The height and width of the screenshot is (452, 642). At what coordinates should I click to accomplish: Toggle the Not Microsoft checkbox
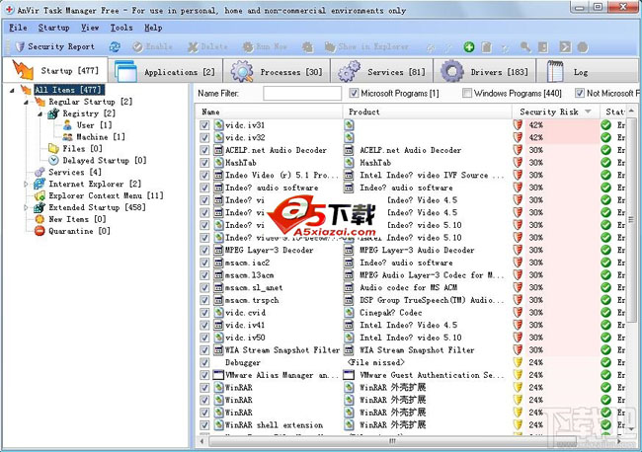[x=580, y=94]
